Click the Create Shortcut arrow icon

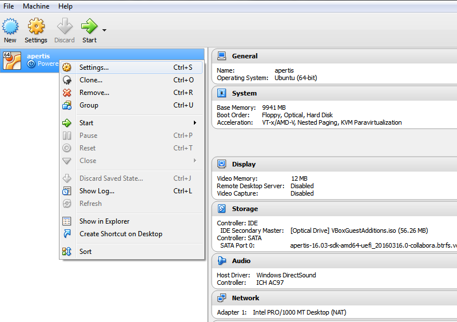pyautogui.click(x=67, y=234)
